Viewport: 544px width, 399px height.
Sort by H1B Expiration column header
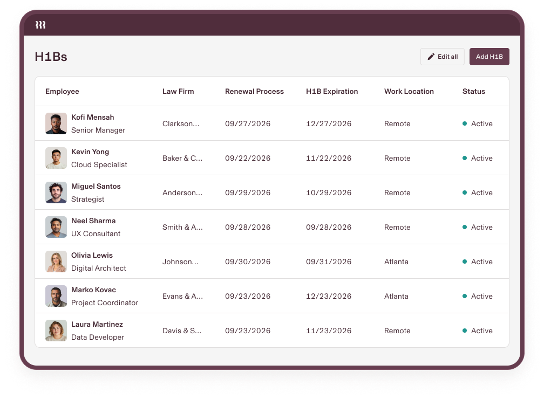pos(332,91)
